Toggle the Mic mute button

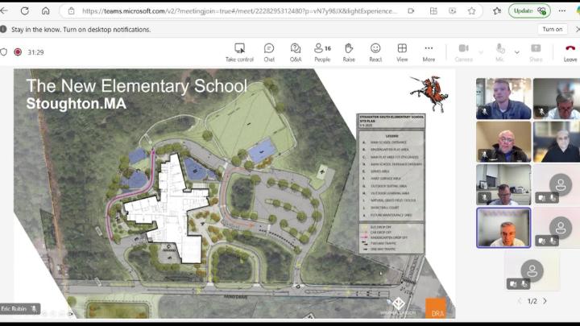(x=499, y=52)
